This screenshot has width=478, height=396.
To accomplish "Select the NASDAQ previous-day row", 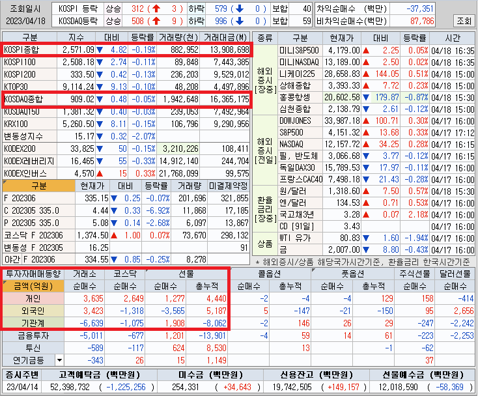I will [376, 145].
